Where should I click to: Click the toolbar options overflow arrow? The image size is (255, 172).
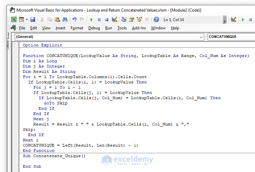[x=225, y=20]
